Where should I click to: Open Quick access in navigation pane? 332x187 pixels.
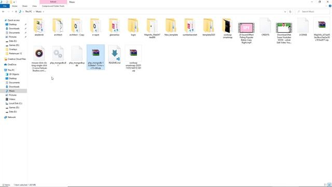[x=13, y=20]
